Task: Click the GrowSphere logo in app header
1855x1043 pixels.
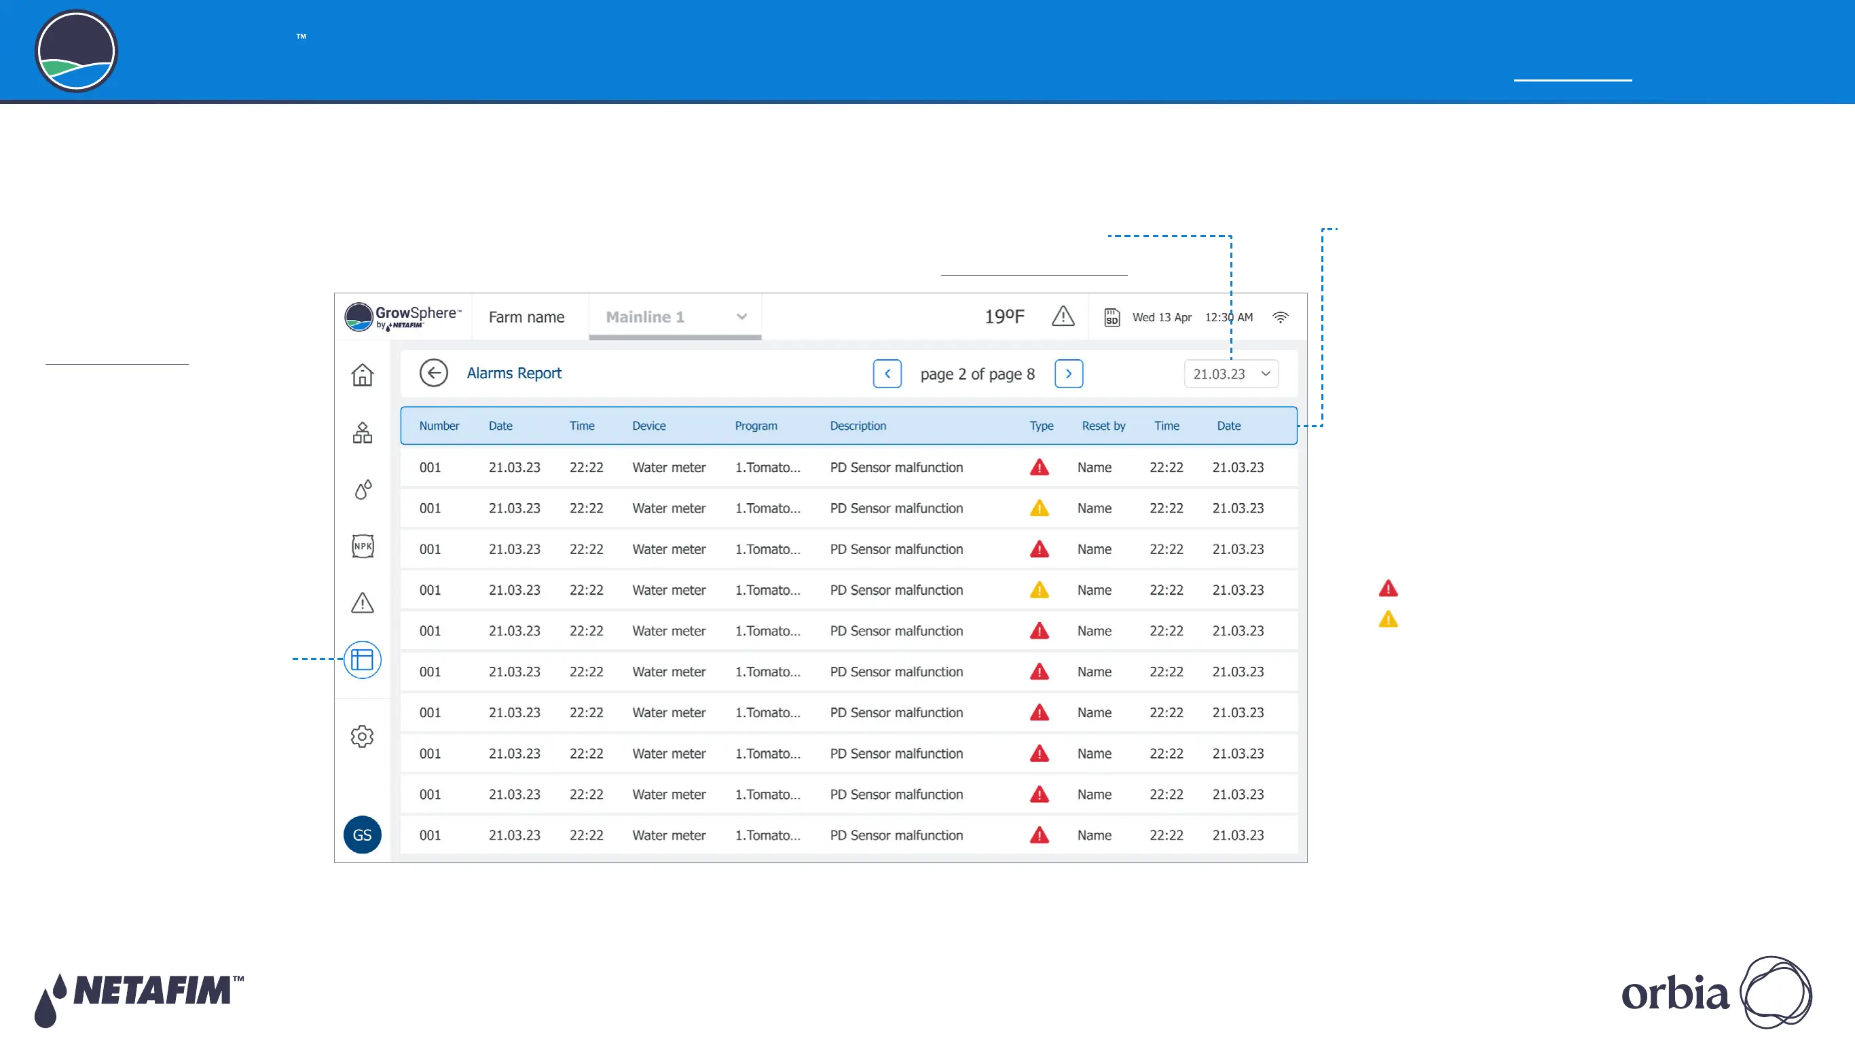Action: point(403,316)
